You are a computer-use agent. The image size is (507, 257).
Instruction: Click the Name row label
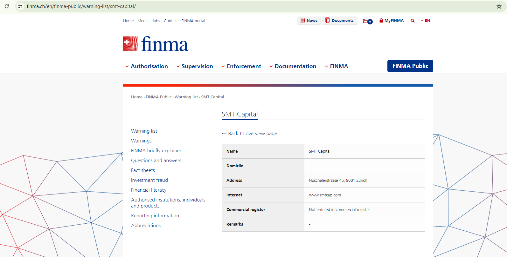tap(232, 151)
